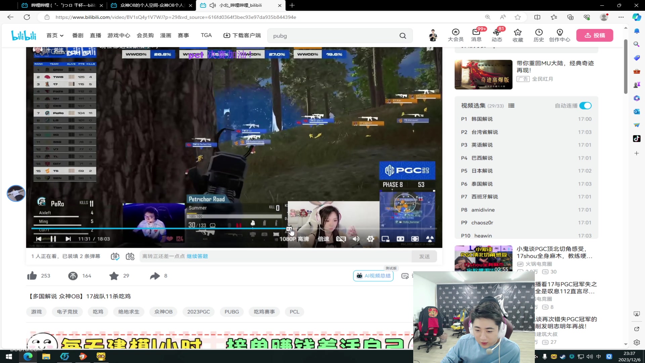Toggle the 自动连播 autoplay switch
The image size is (645, 363).
(585, 106)
